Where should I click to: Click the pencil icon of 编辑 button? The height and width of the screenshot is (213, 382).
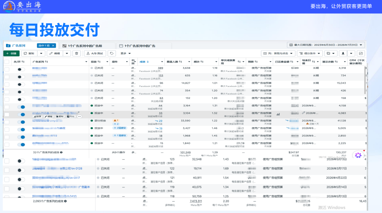point(51,53)
